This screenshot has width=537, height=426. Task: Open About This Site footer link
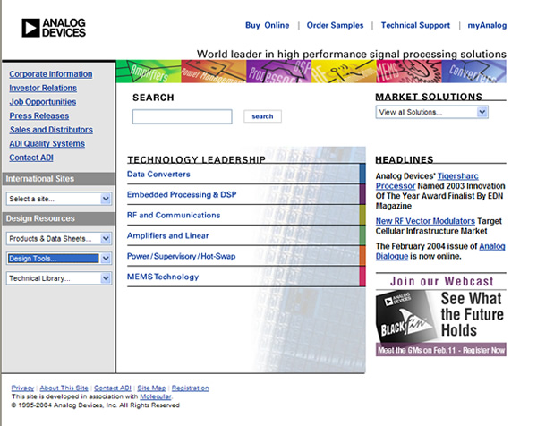pyautogui.click(x=64, y=388)
